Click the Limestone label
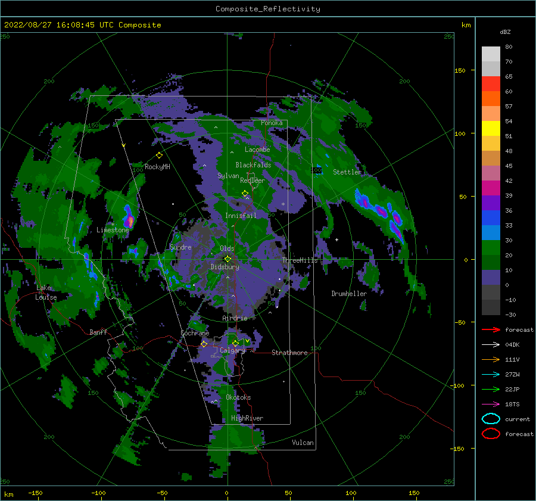This screenshot has width=536, height=501. coord(113,230)
